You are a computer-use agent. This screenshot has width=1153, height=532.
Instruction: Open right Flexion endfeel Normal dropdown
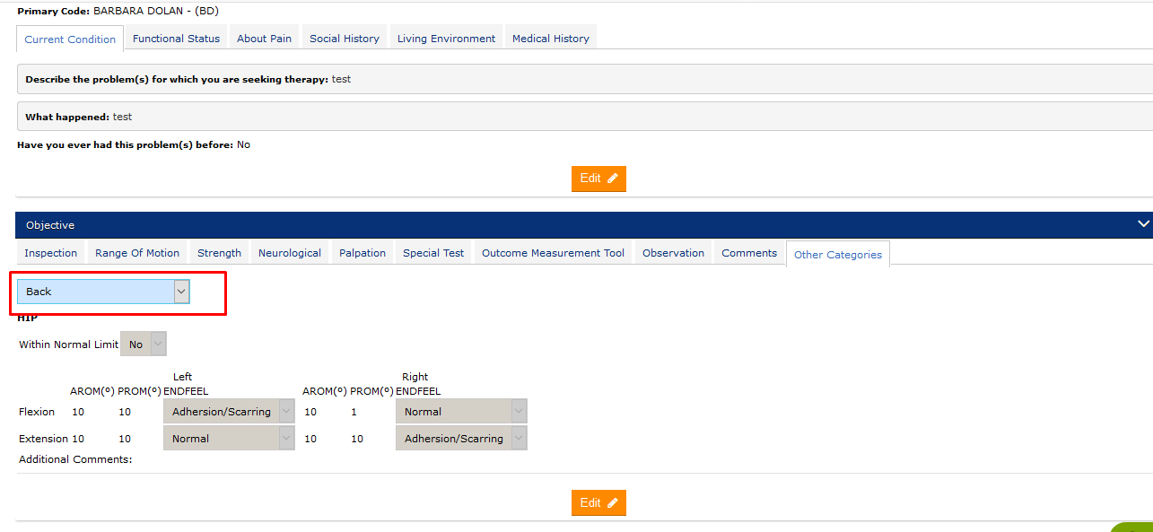[x=460, y=412]
